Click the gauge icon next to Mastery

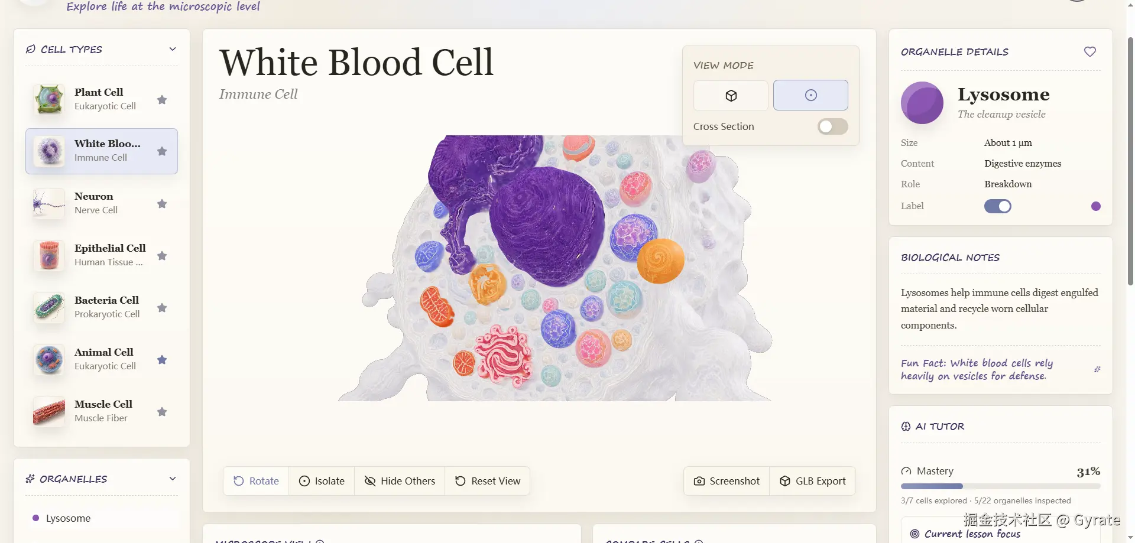(x=906, y=471)
